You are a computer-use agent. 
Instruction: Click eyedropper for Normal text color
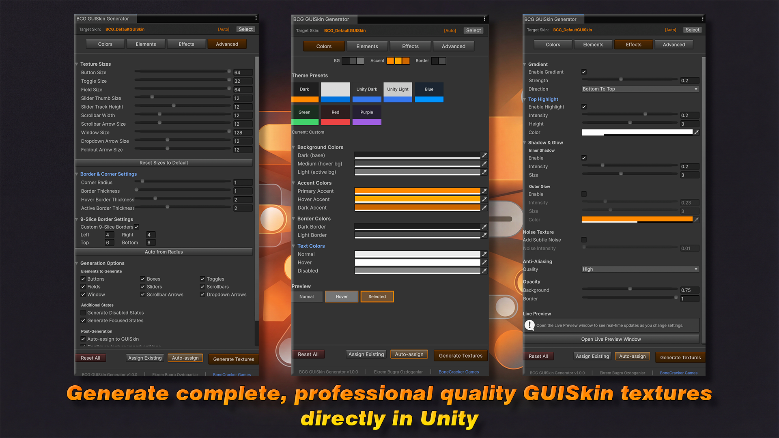pyautogui.click(x=484, y=254)
